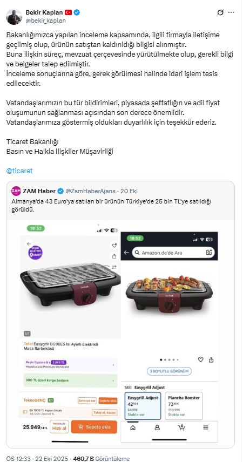This screenshot has width=243, height=462.
Task: Open Bekir Kaplan's profile avatar
Action: (x=14, y=17)
